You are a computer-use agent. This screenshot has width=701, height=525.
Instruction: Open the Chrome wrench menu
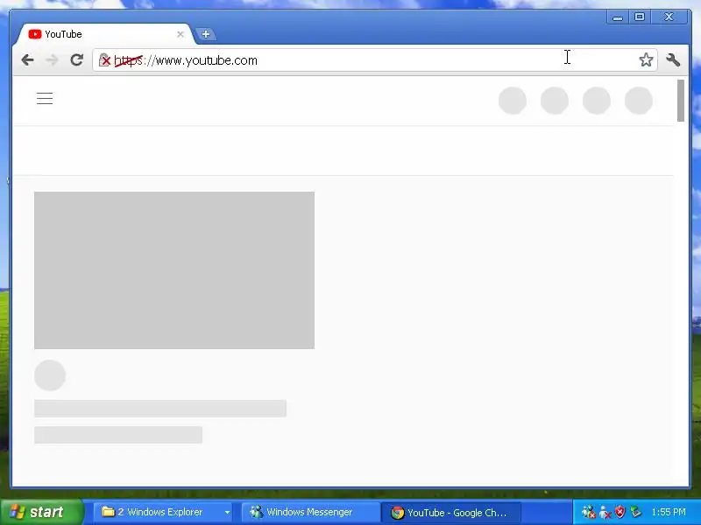point(673,59)
